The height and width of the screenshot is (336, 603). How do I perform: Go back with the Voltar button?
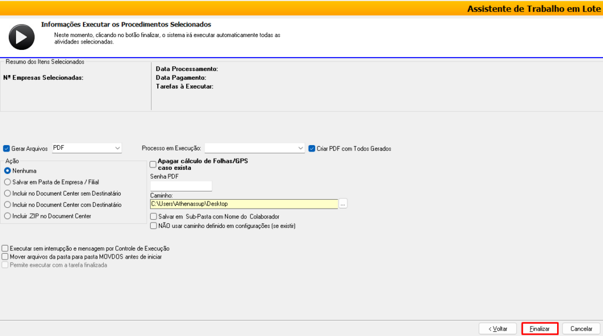pos(498,329)
